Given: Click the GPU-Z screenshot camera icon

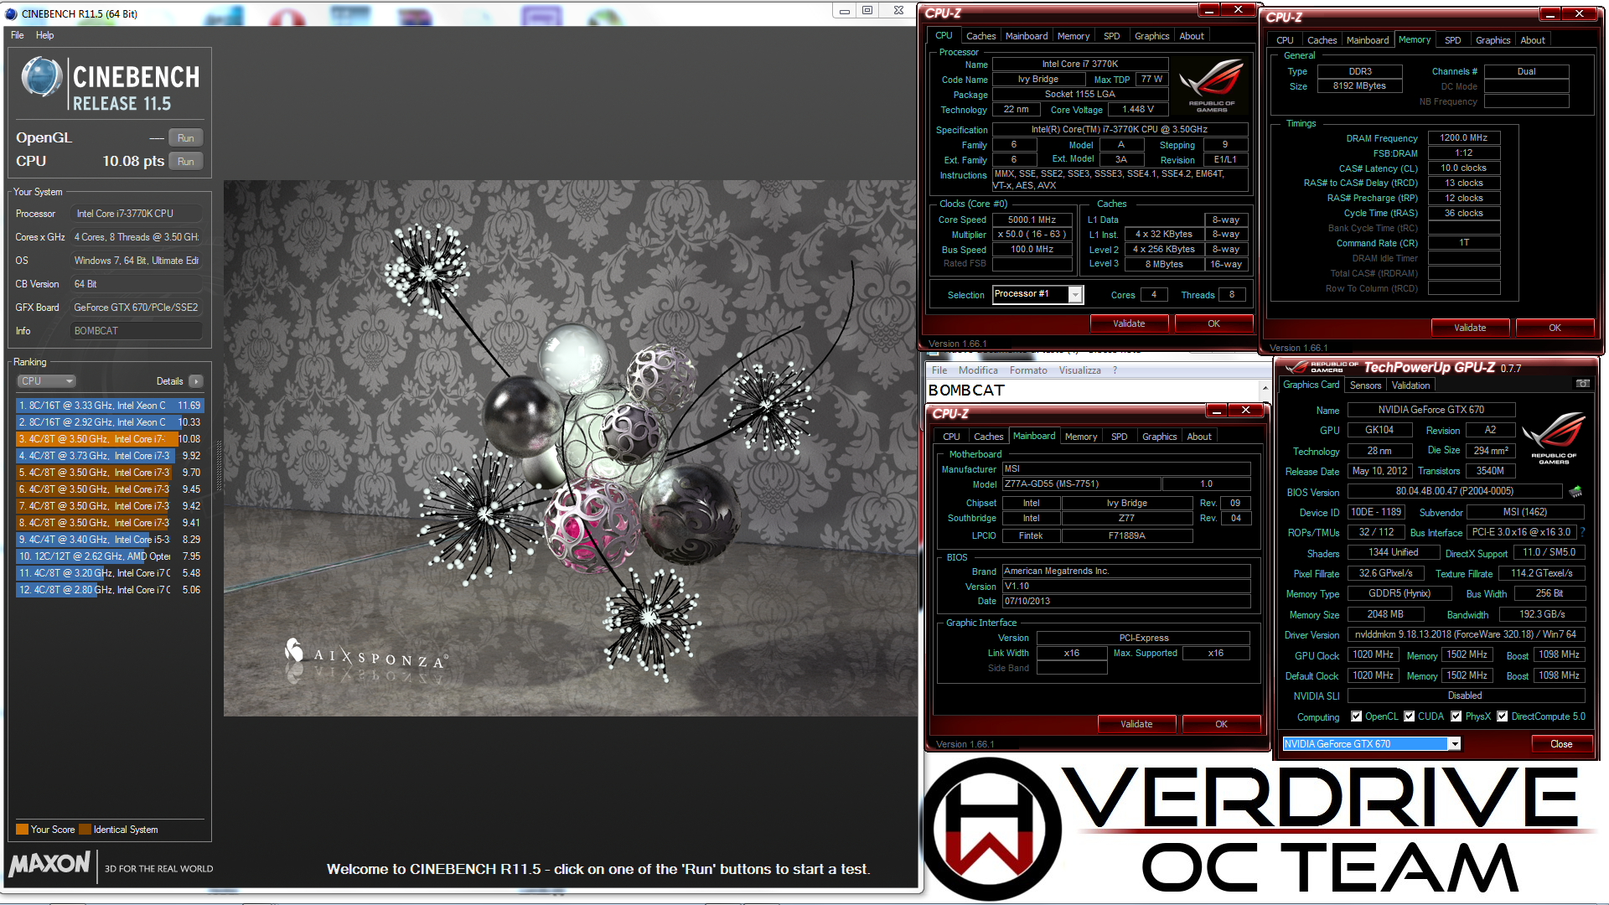Looking at the screenshot, I should click(1582, 384).
